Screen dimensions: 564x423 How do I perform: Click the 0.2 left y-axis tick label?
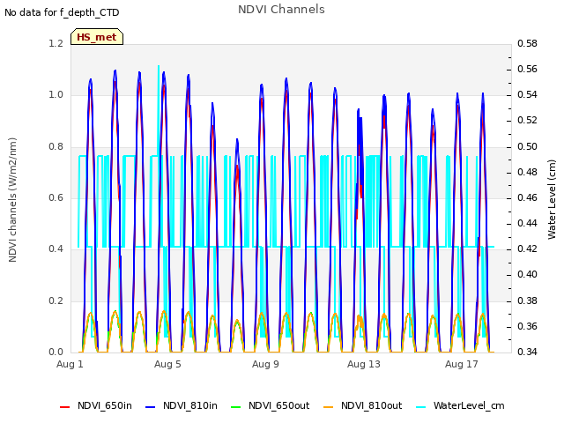(56, 301)
